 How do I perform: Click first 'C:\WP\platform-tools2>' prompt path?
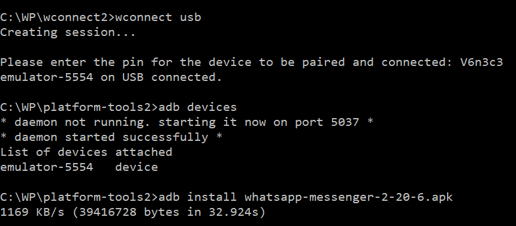79,107
